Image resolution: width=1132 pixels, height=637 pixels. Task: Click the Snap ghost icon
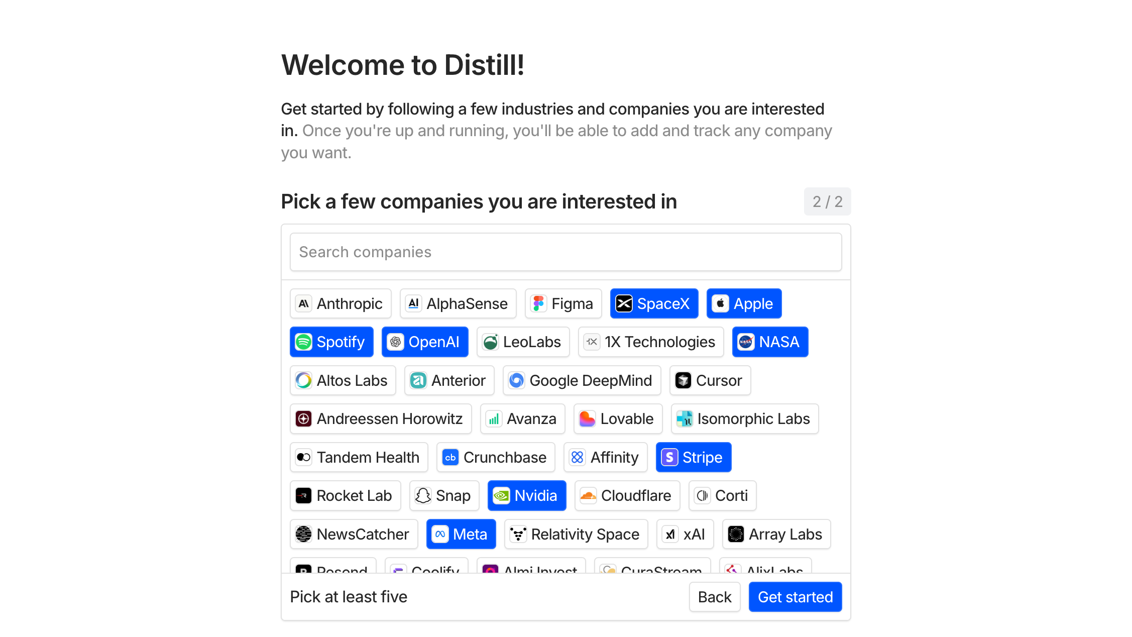(423, 495)
